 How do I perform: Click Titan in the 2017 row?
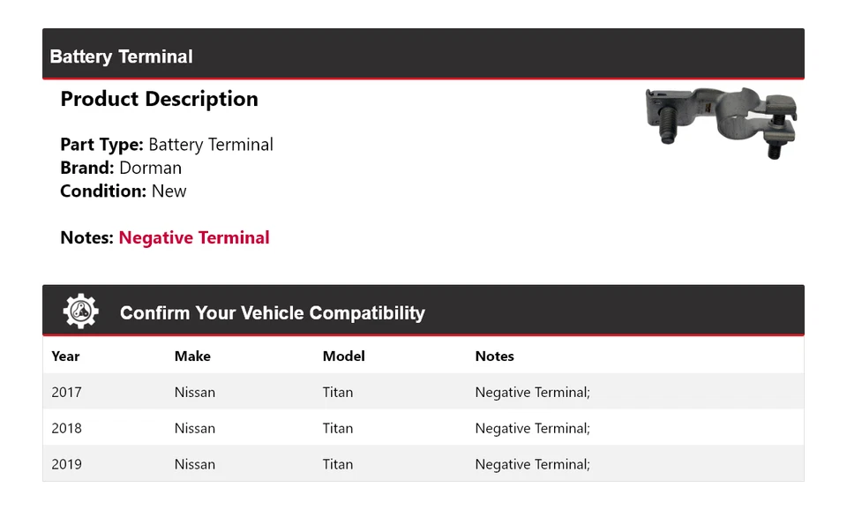337,392
